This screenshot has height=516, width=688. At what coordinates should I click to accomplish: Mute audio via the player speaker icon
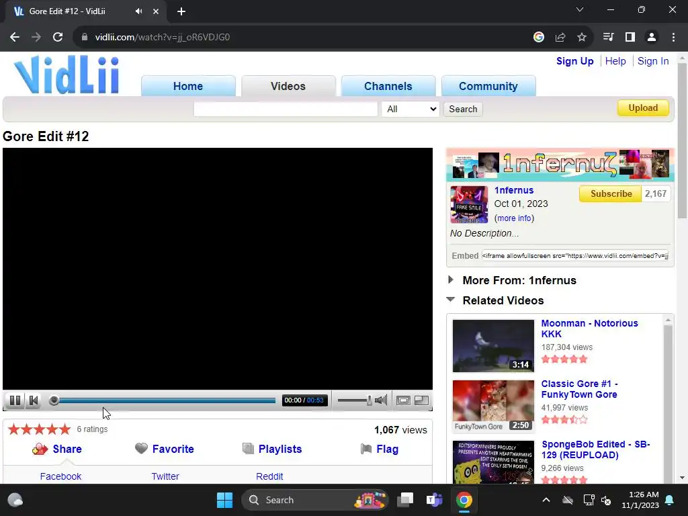tap(381, 400)
